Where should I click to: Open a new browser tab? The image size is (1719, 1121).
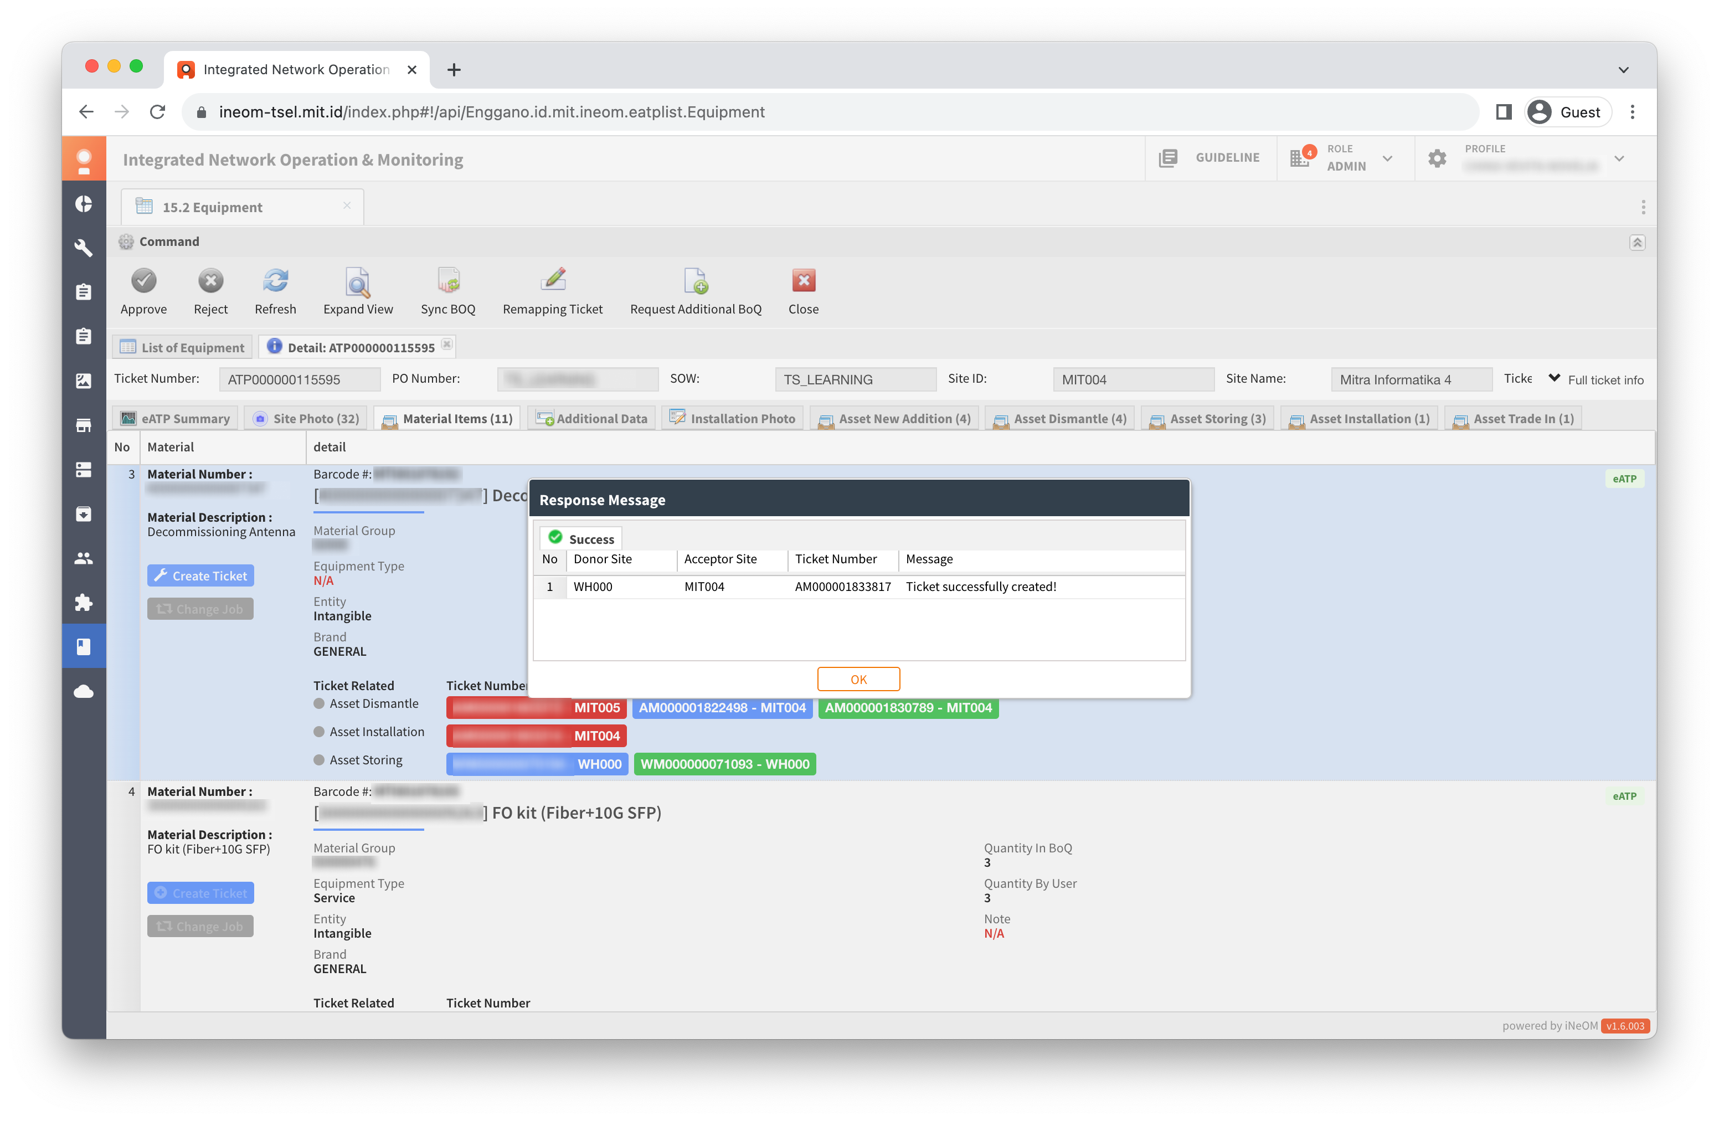click(454, 70)
